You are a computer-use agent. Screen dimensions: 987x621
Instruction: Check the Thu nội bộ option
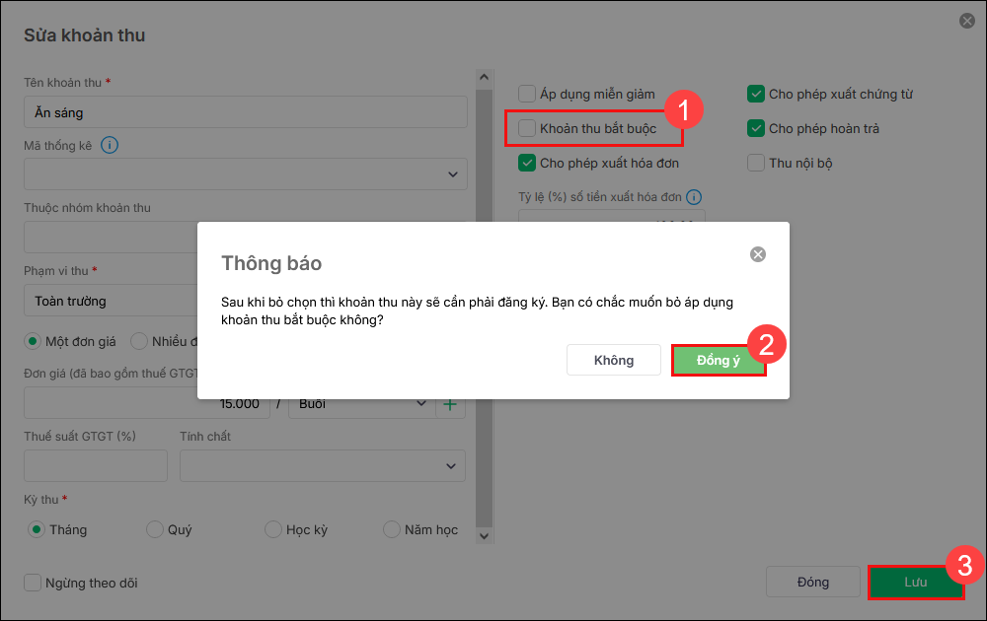coord(756,163)
